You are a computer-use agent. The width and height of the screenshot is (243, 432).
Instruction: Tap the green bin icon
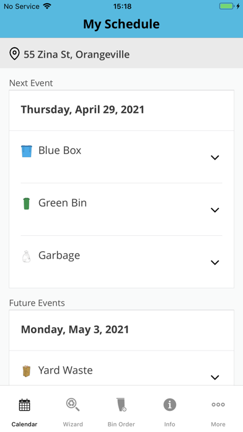[x=27, y=204]
